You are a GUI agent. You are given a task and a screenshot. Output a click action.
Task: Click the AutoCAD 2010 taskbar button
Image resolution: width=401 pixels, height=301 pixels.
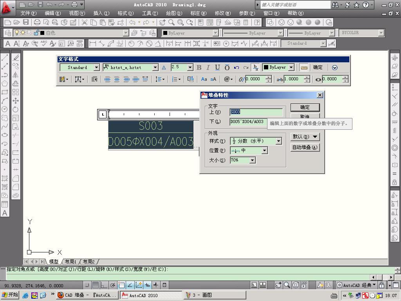[x=151, y=295]
